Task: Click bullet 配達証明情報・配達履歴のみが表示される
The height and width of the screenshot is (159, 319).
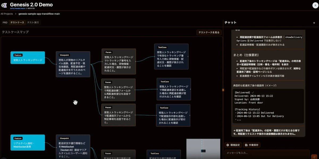Action: [262, 45]
